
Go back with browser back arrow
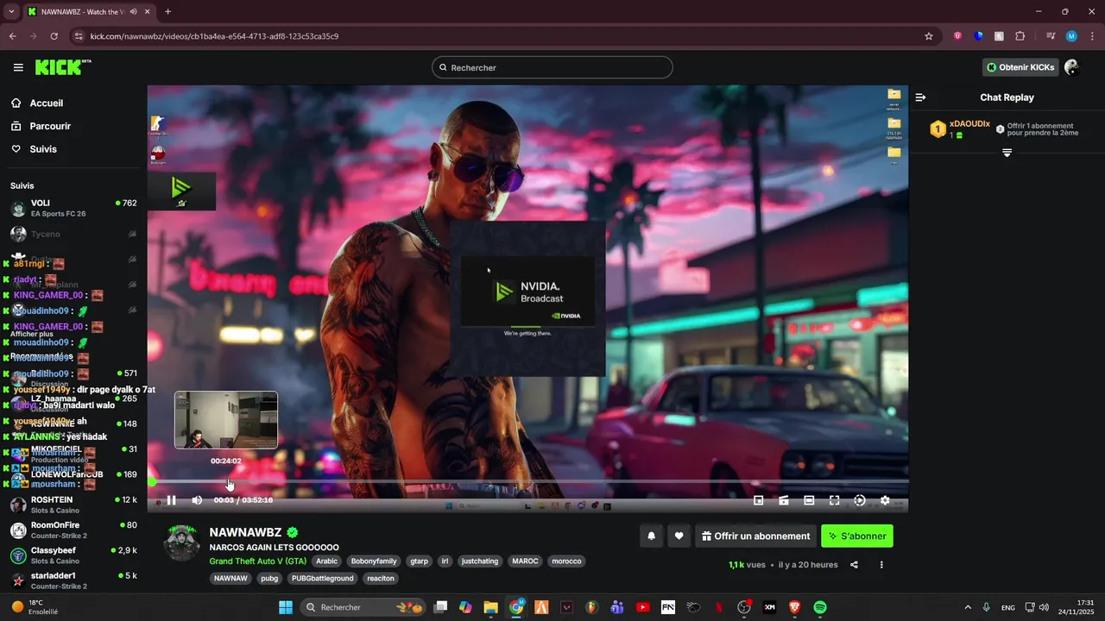click(12, 36)
